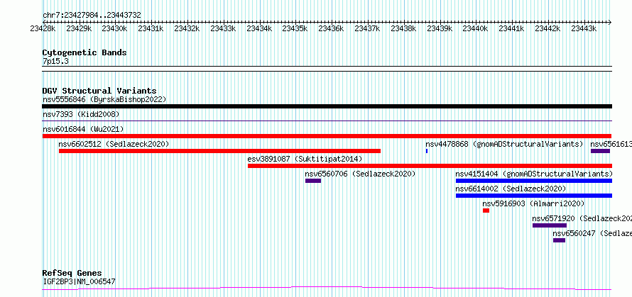Select the 7p15.3 cytogenetic band label
Viewport: 632px width, 297px height.
(x=55, y=62)
